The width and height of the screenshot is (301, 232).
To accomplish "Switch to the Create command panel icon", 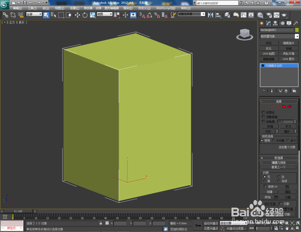I will tap(262, 23).
